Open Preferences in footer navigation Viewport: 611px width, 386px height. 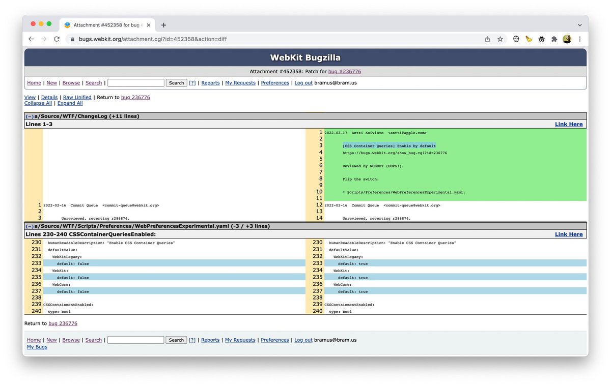(x=275, y=340)
